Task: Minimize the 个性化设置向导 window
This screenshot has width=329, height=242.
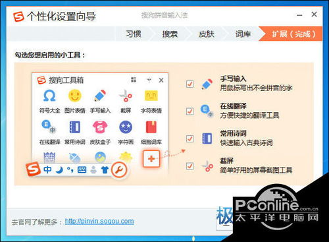Action: click(x=299, y=15)
